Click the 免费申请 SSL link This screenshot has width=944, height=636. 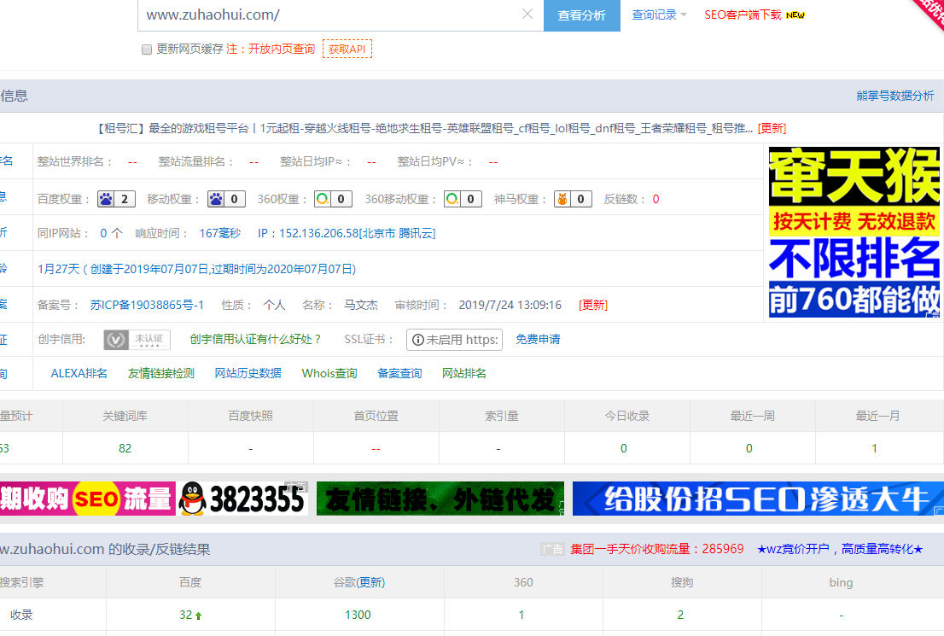point(538,339)
